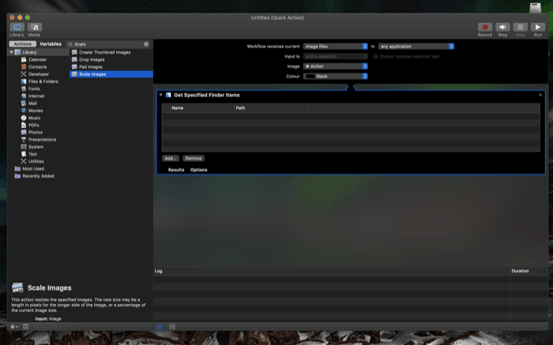Click the Step toolbar icon
This screenshot has height=345, width=553.
502,27
